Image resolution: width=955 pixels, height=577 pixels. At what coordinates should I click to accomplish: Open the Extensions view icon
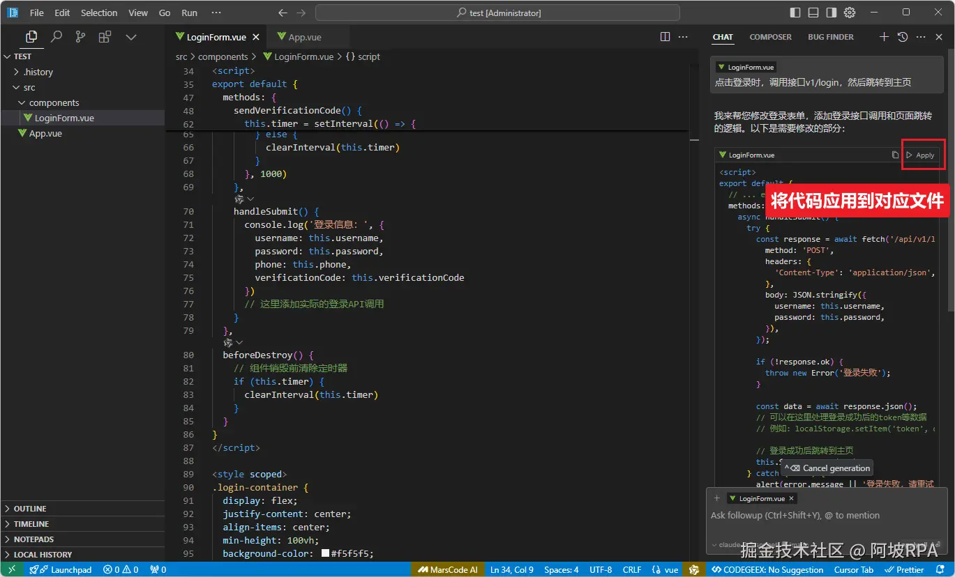coord(105,37)
